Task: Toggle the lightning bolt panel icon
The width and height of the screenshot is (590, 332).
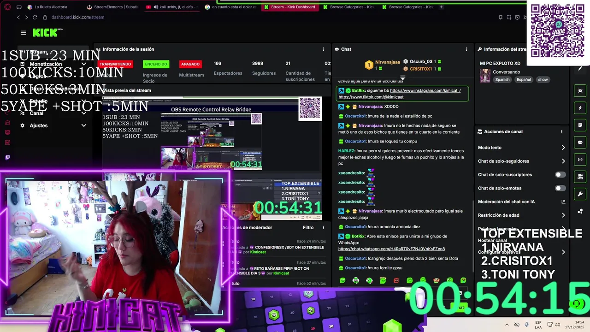Action: (580, 108)
